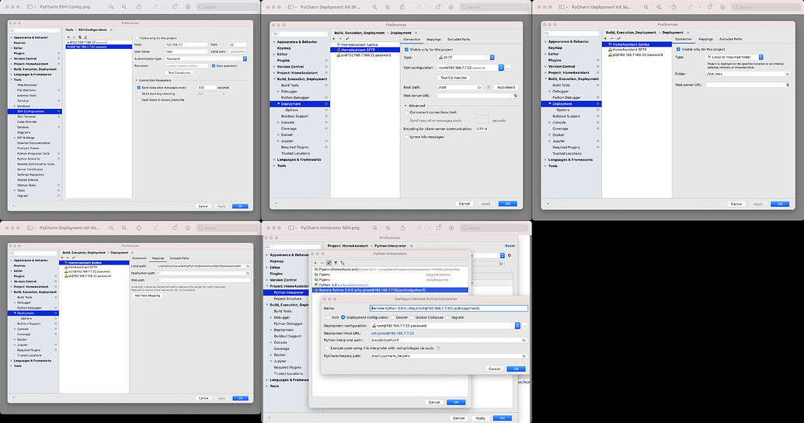804x423 pixels.
Task: Click Preview search field in SSH Config window
Action: pyautogui.click(x=227, y=7)
